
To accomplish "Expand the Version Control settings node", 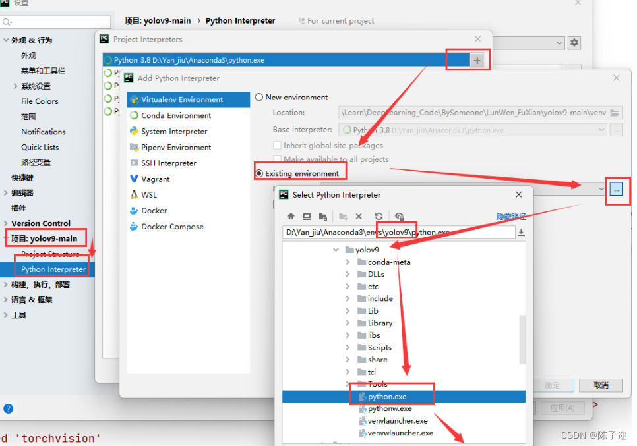I will tap(5, 223).
